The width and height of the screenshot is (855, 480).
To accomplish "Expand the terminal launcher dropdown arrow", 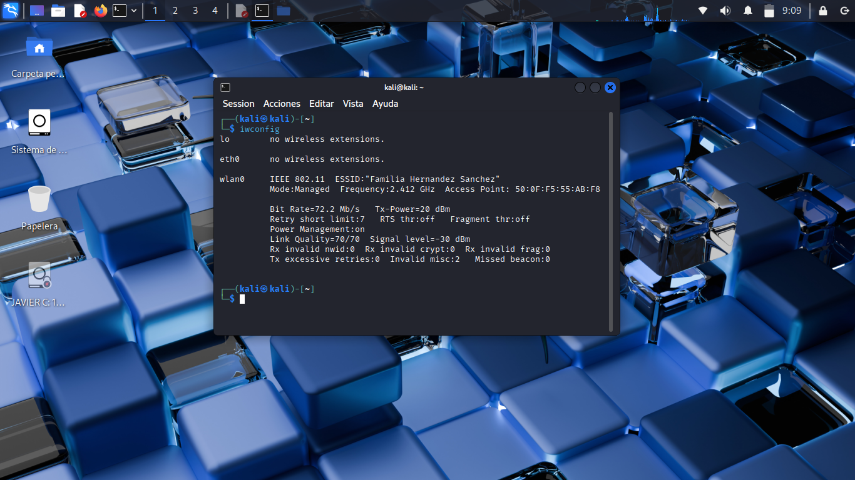I will [x=134, y=11].
